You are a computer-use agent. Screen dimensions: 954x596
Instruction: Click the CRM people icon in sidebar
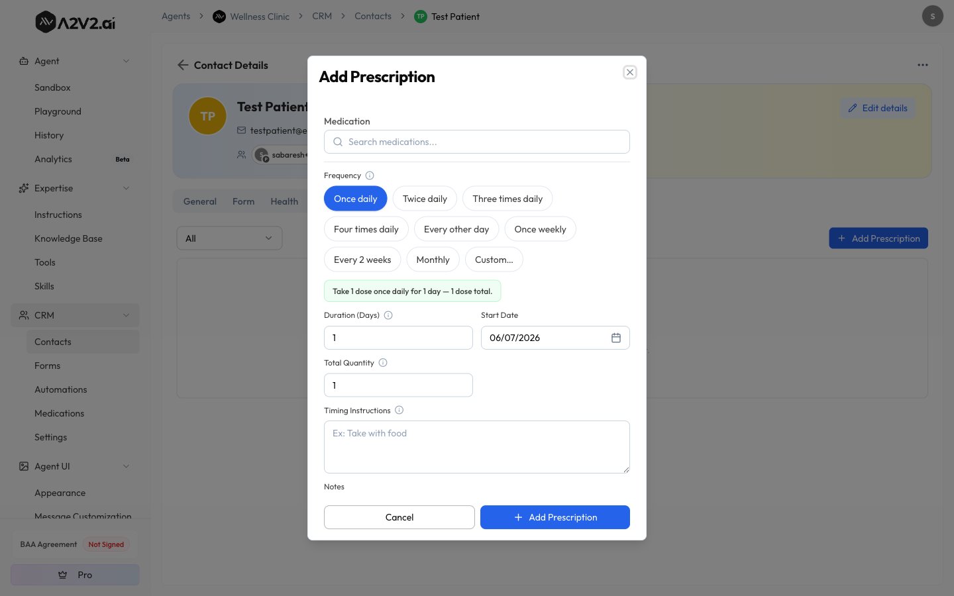pos(24,315)
